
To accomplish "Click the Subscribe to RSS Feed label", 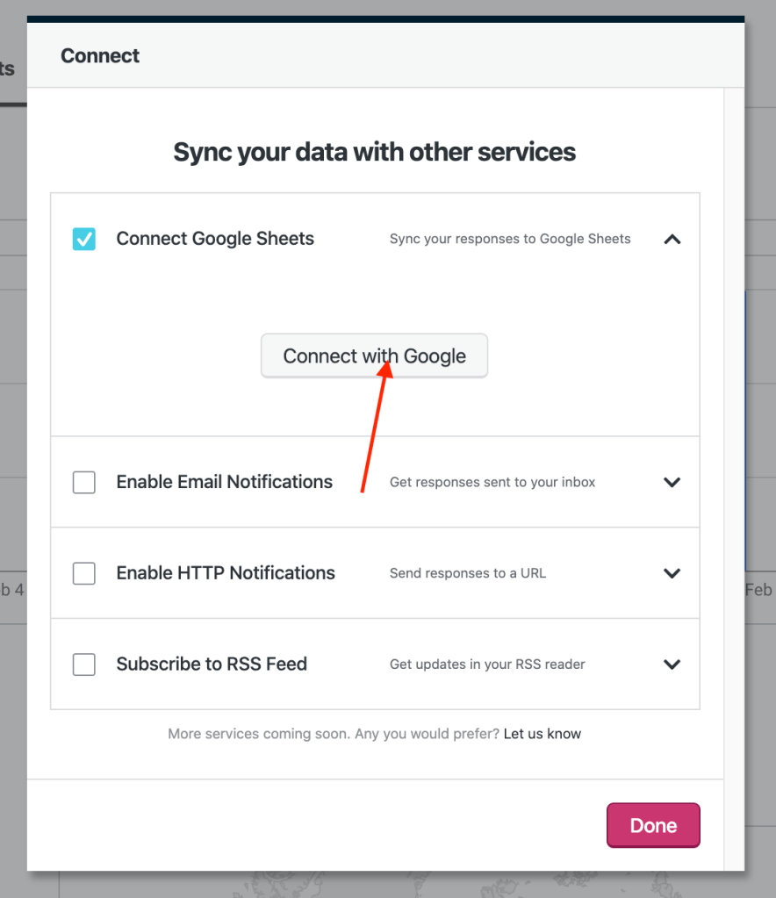I will 212,665.
